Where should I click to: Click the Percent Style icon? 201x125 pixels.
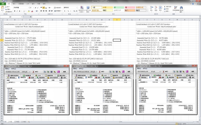click(x=68, y=11)
